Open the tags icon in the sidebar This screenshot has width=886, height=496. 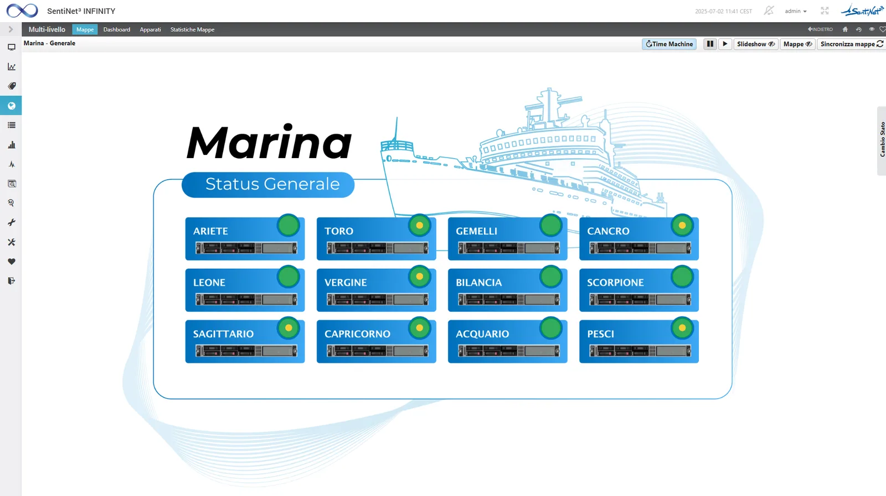[x=11, y=86]
